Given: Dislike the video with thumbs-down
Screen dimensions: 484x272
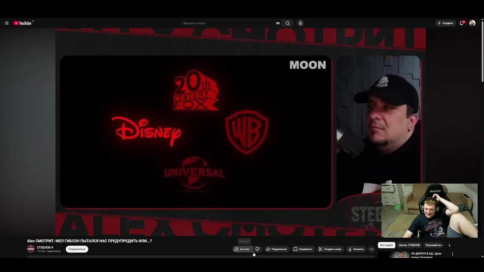Looking at the screenshot, I should tap(258, 249).
